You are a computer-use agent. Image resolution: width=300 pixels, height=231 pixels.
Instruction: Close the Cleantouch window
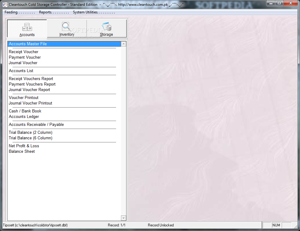pos(291,3)
